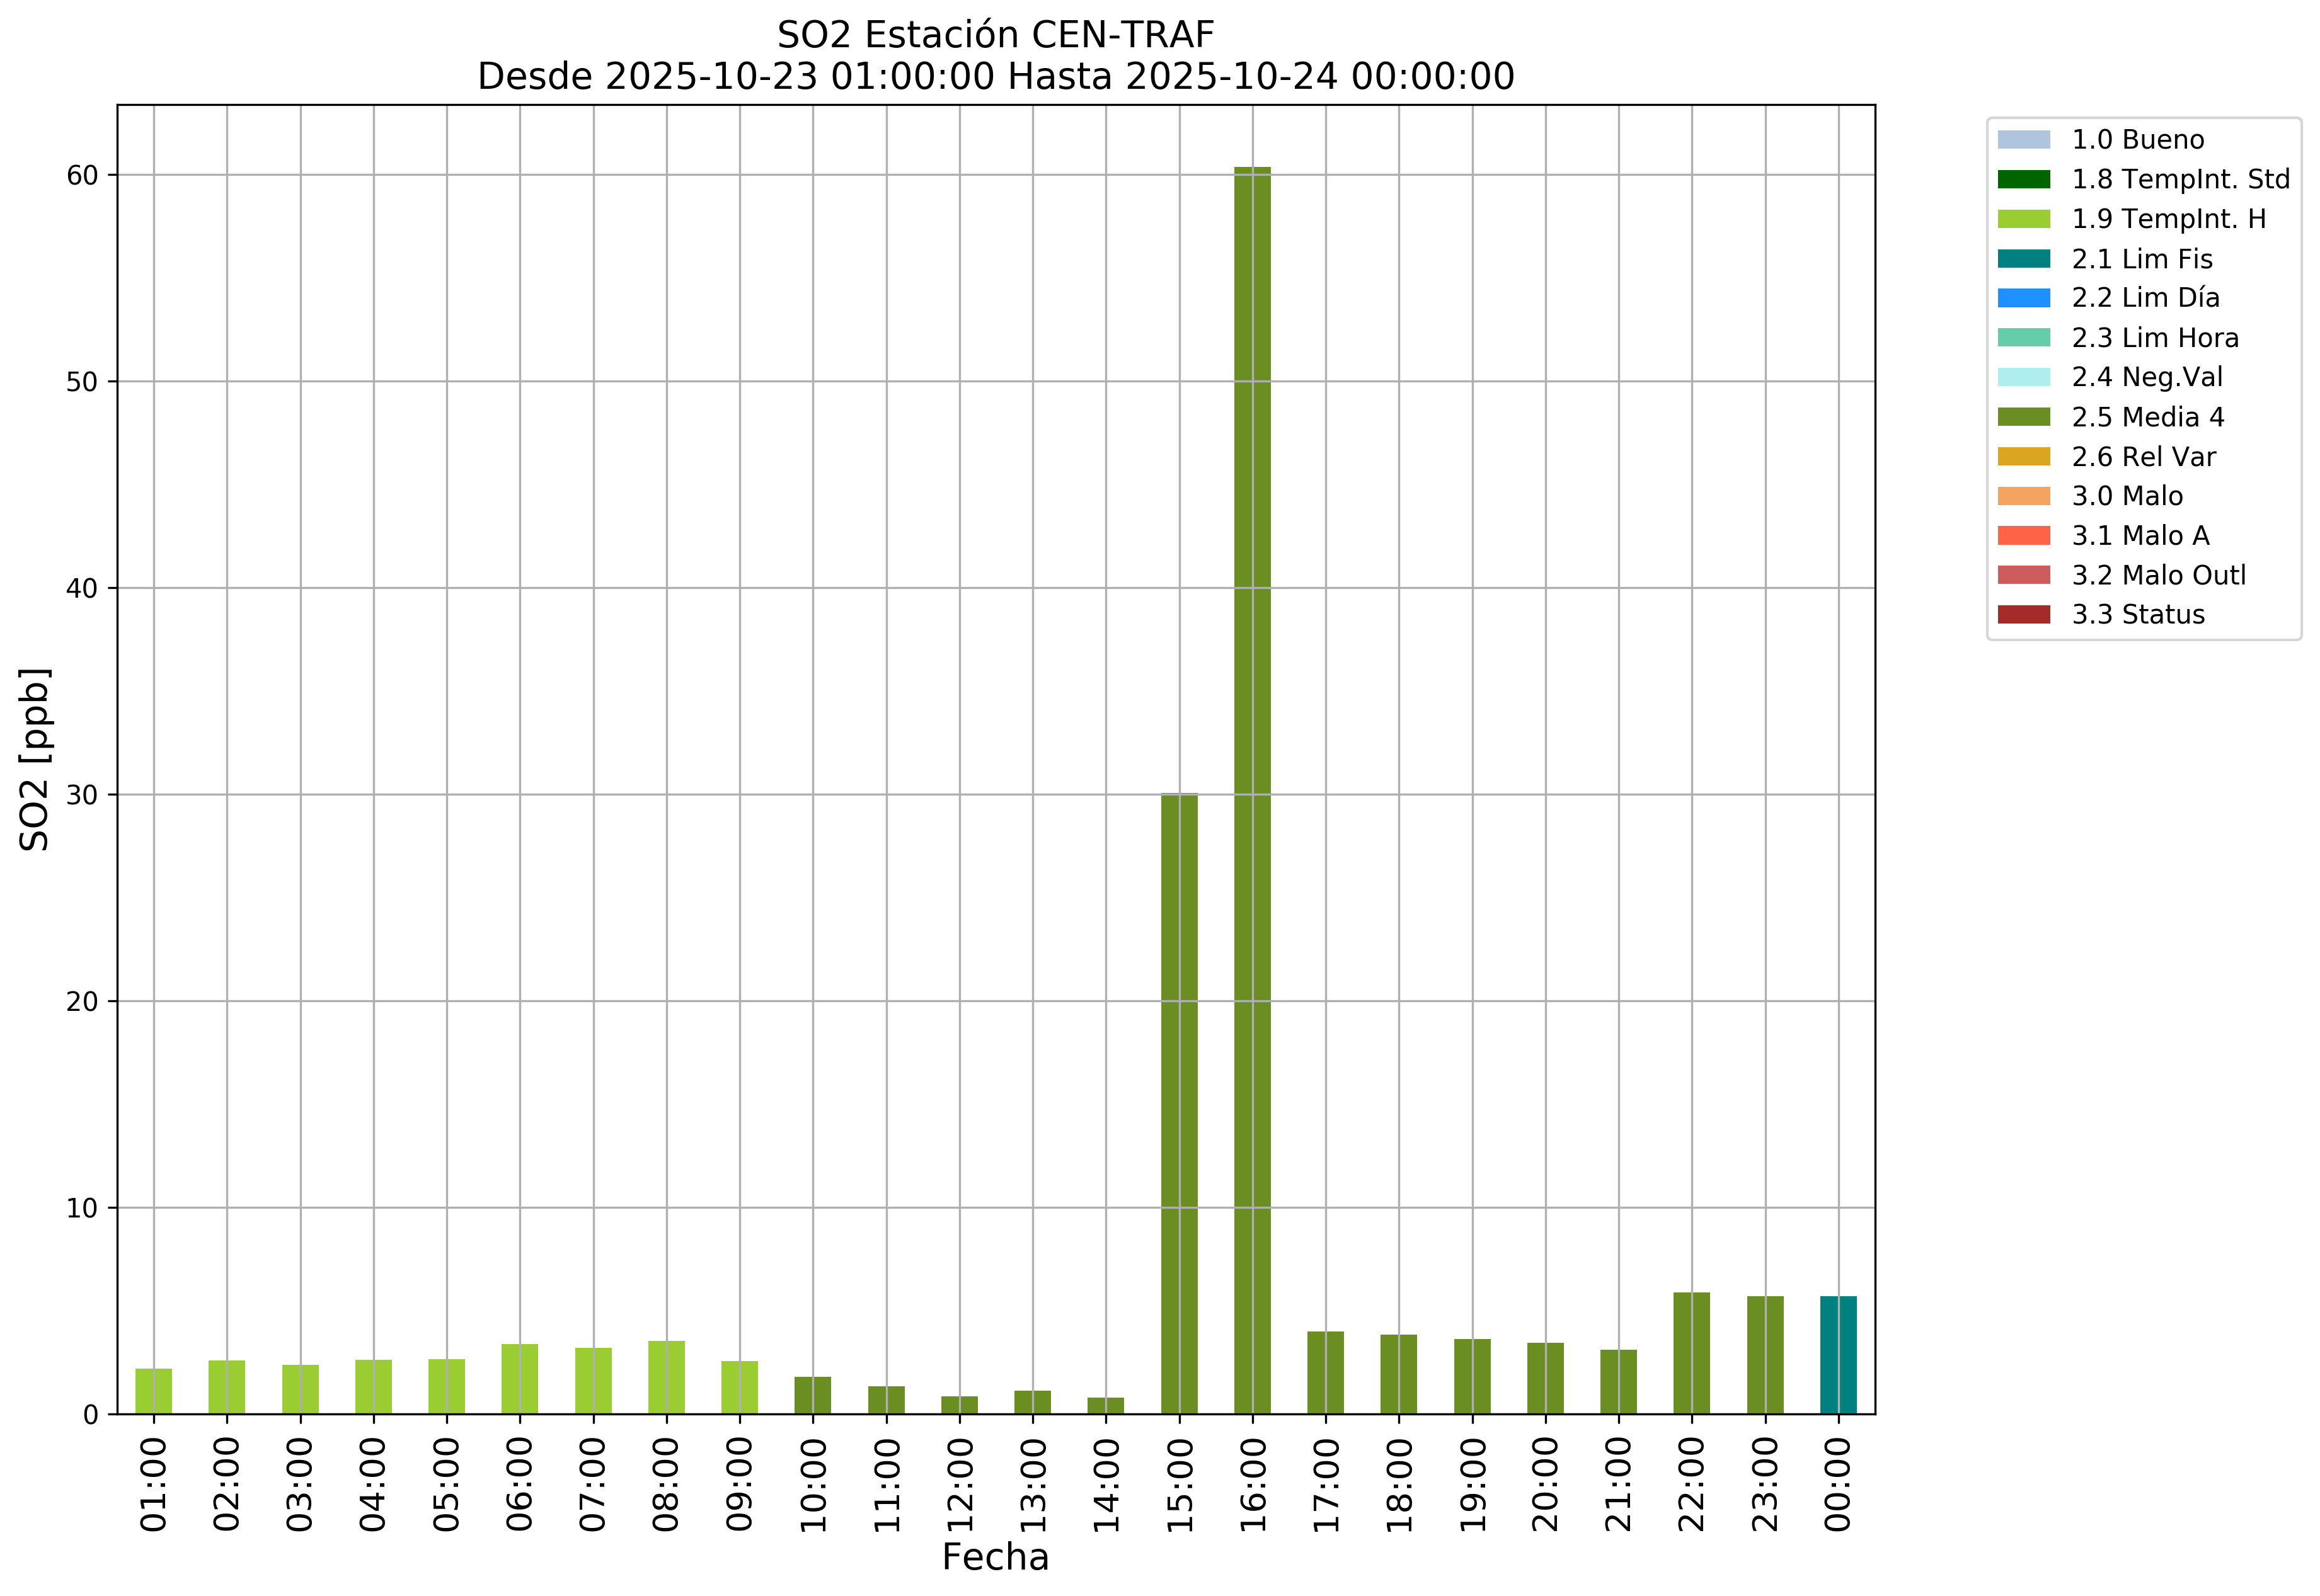Click the 2.3 Lim Hora legend swatch

coord(2023,338)
